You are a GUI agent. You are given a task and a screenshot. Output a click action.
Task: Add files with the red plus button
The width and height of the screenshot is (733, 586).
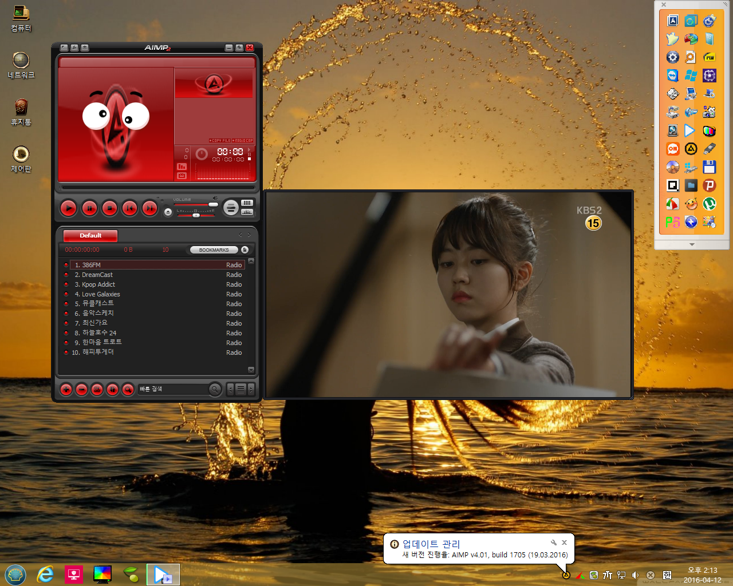pos(66,390)
